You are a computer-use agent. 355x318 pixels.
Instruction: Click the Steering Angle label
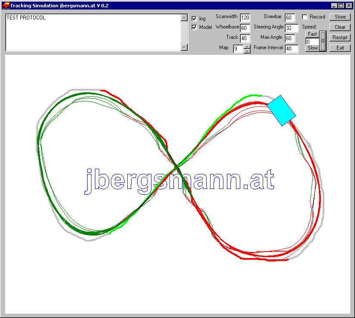coord(268,27)
